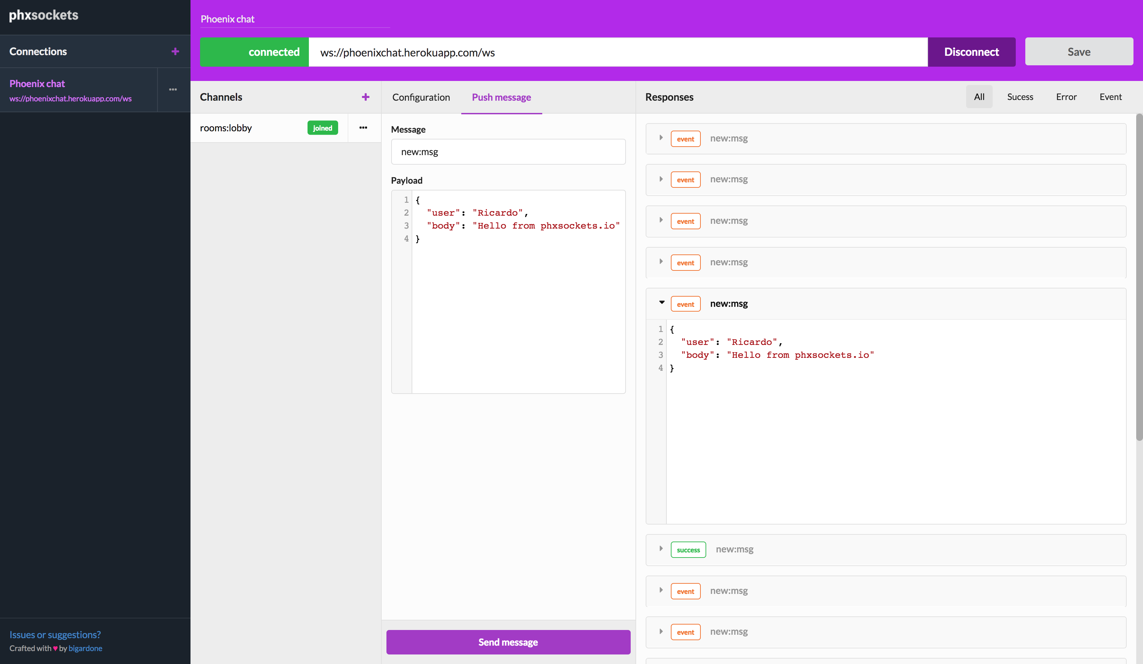1143x664 pixels.
Task: Open the rooms:lobby channel options menu
Action: pos(363,128)
